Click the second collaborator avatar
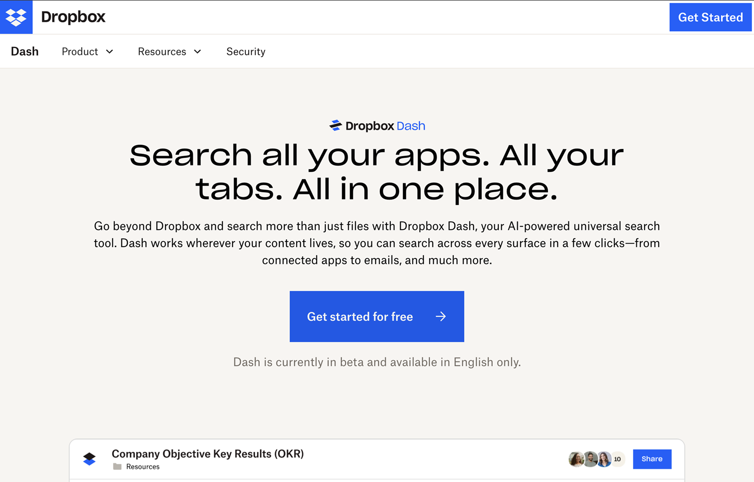The height and width of the screenshot is (482, 754). [590, 459]
